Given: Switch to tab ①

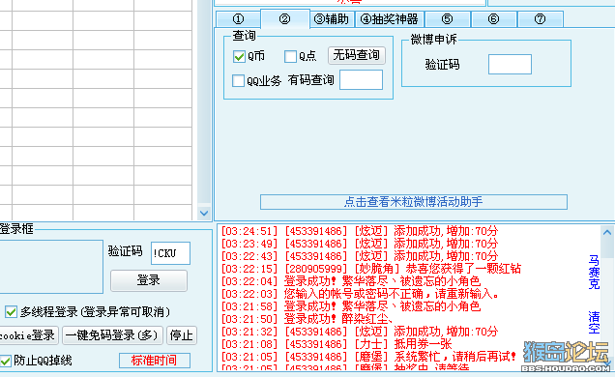Looking at the screenshot, I should tap(238, 19).
